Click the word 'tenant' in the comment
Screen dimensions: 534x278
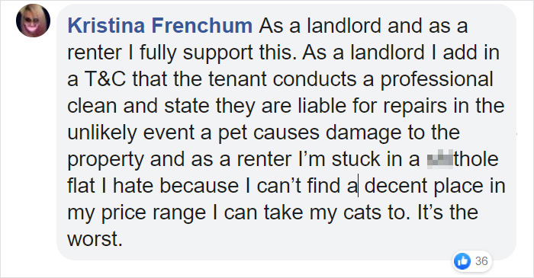[x=237, y=79]
